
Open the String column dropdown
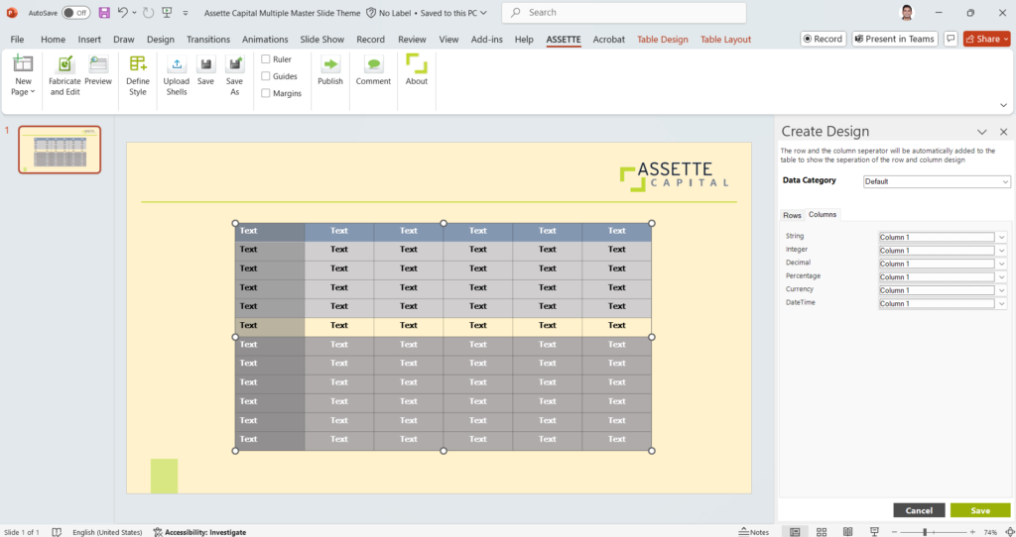pyautogui.click(x=1001, y=237)
